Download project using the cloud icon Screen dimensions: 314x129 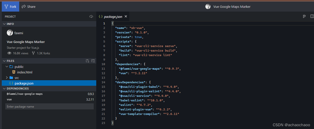pos(91,17)
